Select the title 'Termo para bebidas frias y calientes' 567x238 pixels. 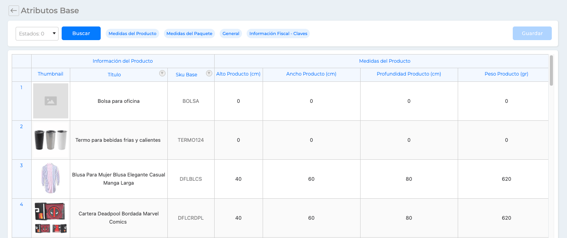coord(118,140)
